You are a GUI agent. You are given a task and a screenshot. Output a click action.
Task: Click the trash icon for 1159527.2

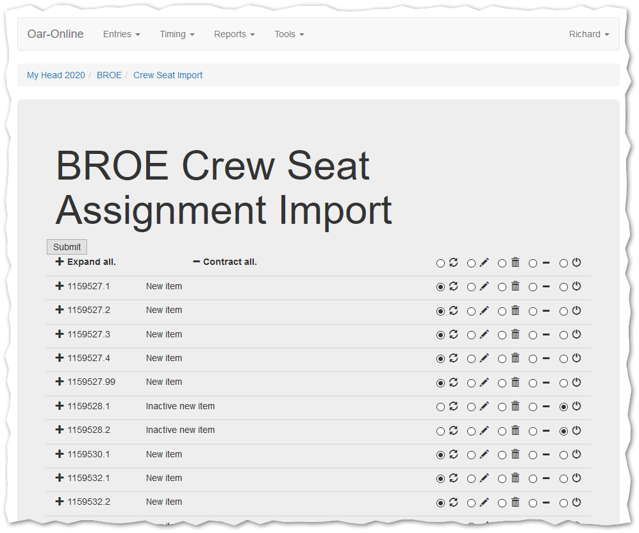pos(515,310)
